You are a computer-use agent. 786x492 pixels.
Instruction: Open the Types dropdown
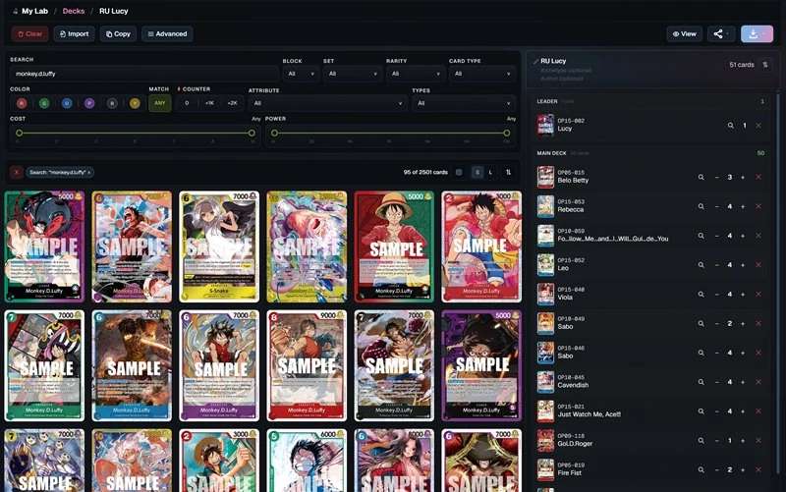[x=464, y=103]
